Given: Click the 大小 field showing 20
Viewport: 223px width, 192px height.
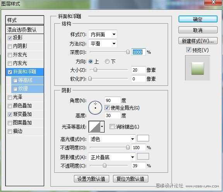Looking at the screenshot, I should (138, 70).
